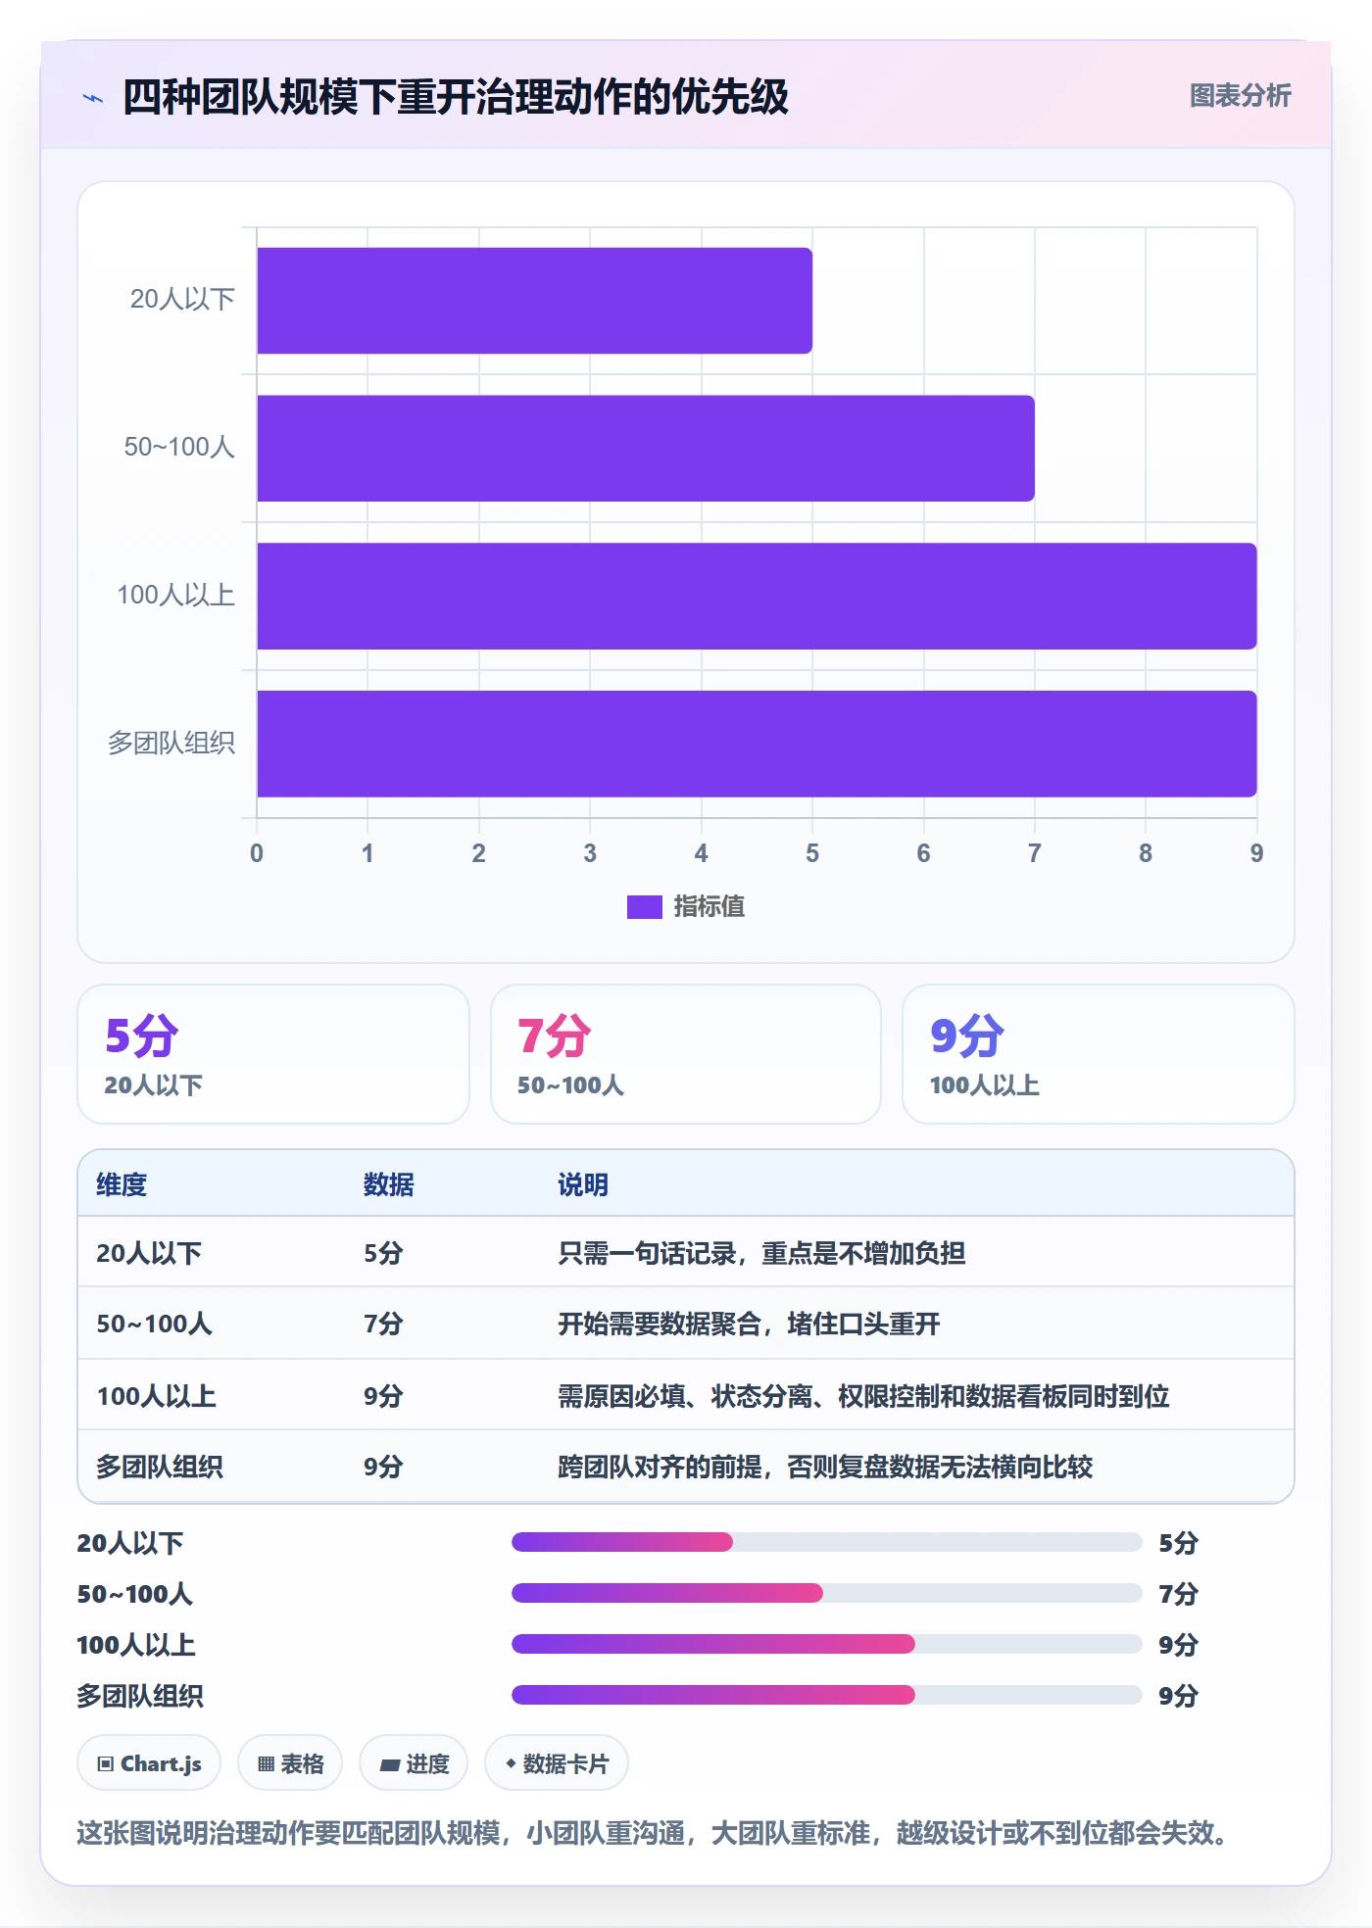
Task: Toggle the purple 指标值 legend swatch
Action: (x=644, y=907)
